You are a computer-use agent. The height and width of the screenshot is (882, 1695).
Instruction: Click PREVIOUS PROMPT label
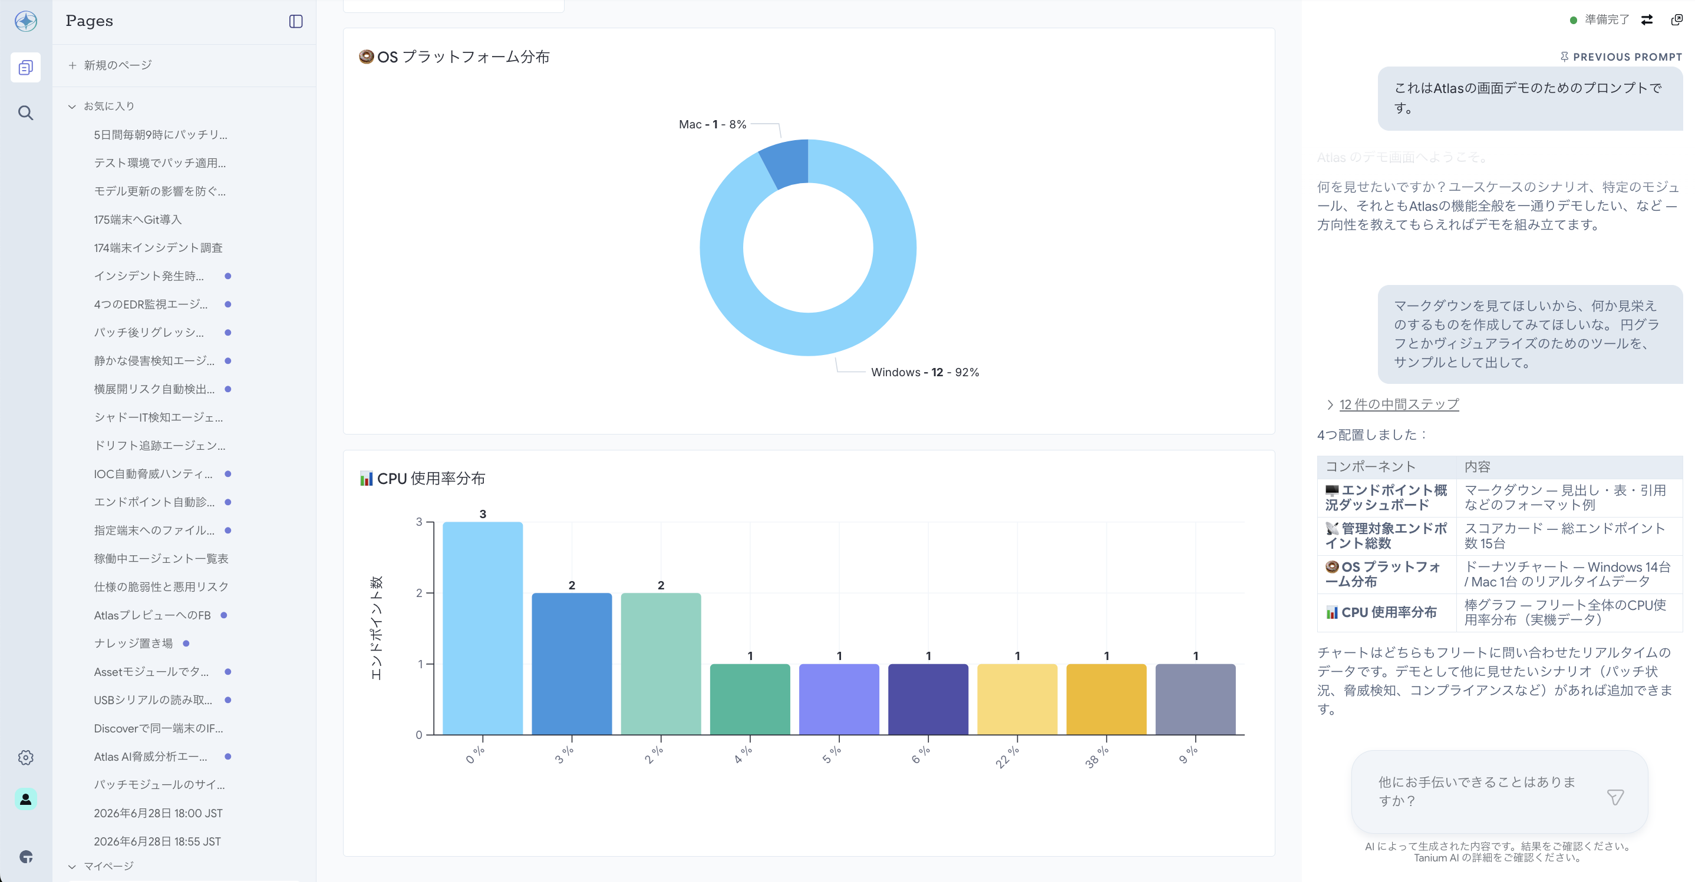(1627, 57)
